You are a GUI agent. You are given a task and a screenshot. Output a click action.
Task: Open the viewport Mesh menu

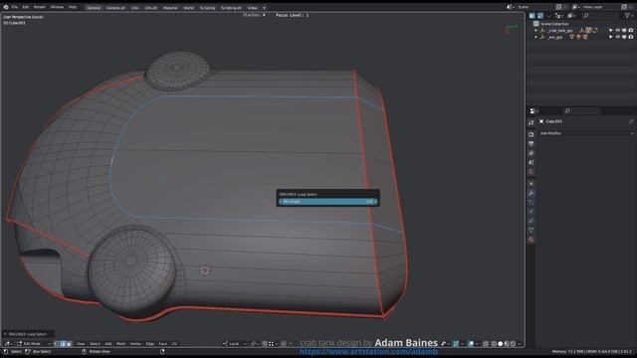[120, 344]
